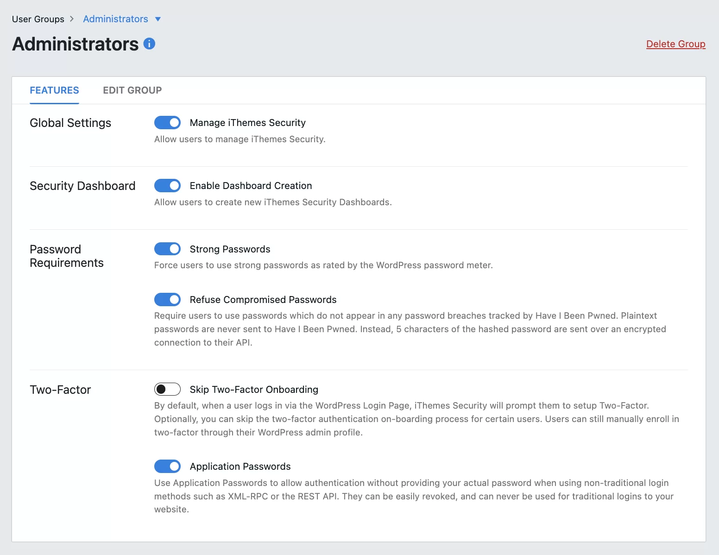This screenshot has height=555, width=719.
Task: Click the Skip Two-Factor Onboarding label
Action: [x=254, y=390]
